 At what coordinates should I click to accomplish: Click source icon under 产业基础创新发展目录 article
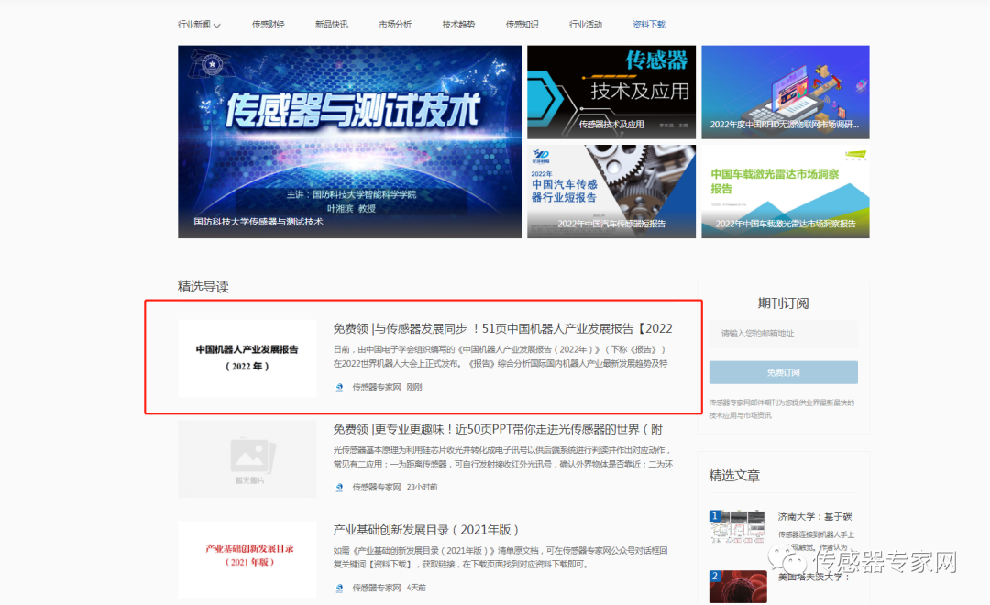click(339, 587)
